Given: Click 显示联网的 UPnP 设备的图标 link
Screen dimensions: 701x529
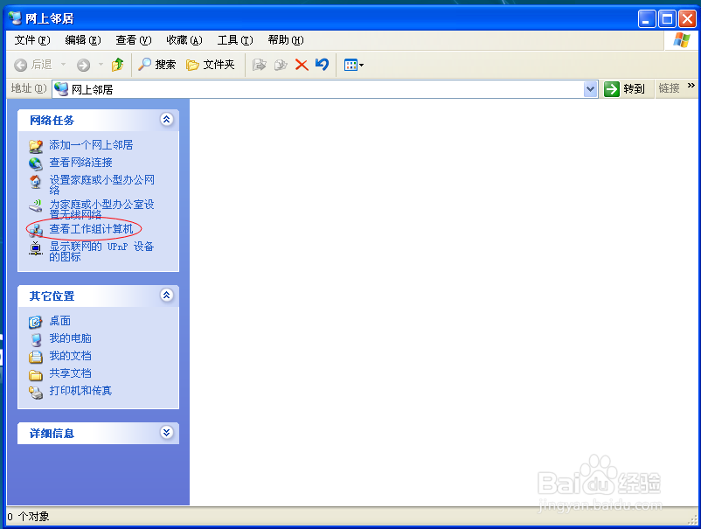Looking at the screenshot, I should click(101, 251).
